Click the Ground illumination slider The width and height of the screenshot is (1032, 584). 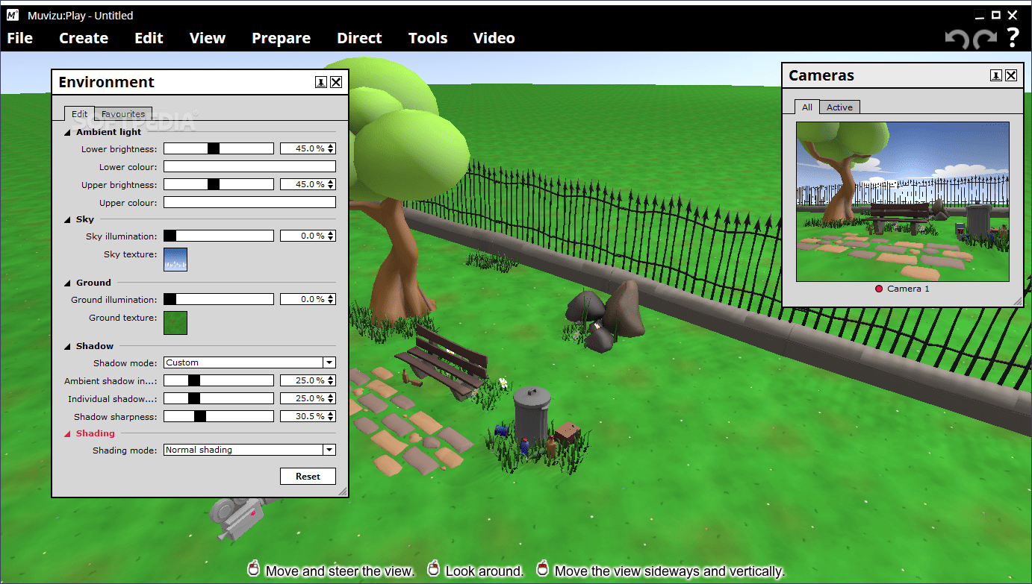[x=219, y=299]
